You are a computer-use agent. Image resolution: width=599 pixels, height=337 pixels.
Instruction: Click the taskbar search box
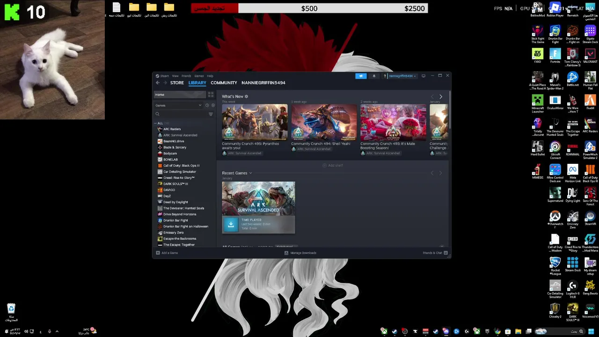559,331
